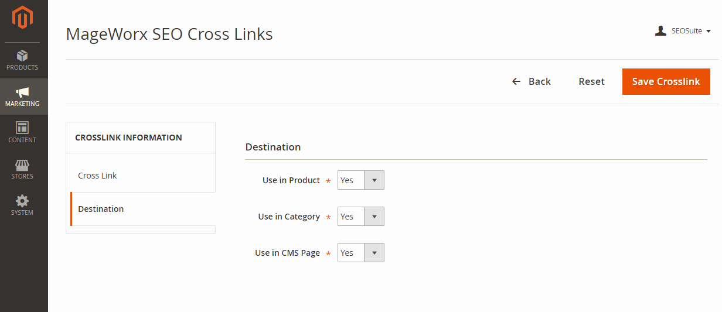Open the Products cube icon
This screenshot has width=722, height=312.
click(22, 55)
